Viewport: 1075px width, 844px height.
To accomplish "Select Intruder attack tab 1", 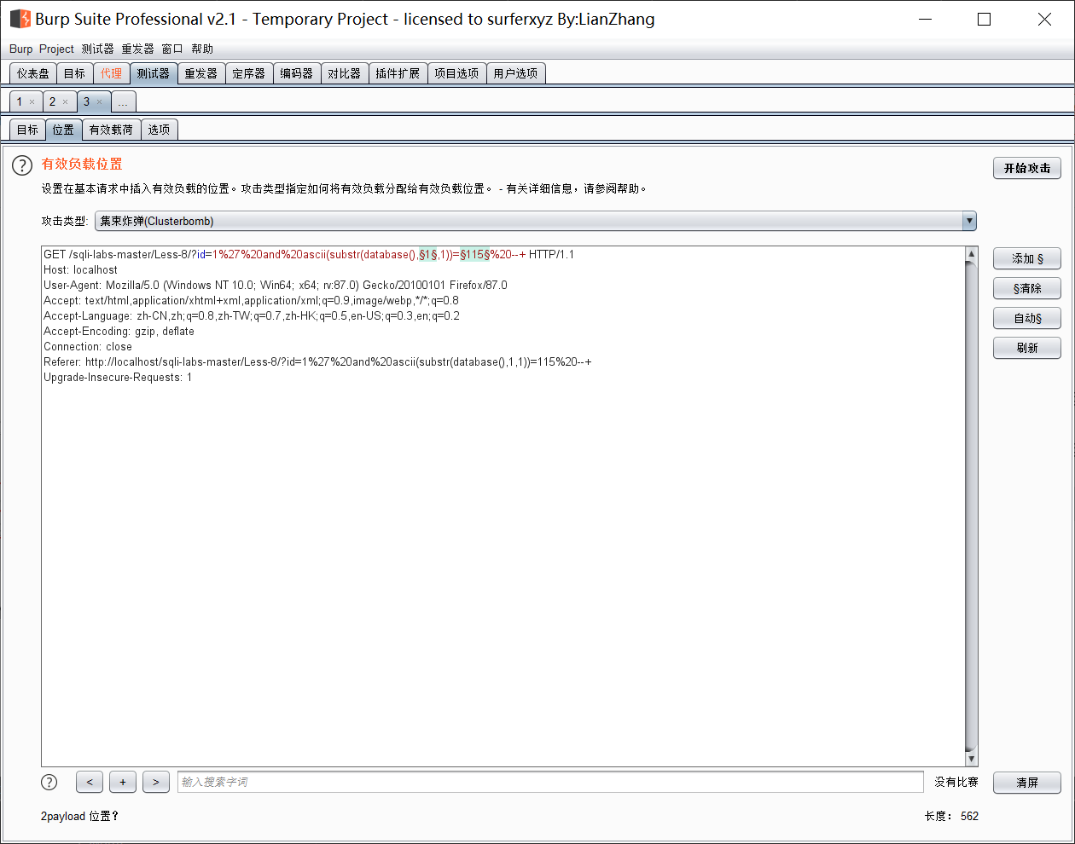I will (20, 101).
